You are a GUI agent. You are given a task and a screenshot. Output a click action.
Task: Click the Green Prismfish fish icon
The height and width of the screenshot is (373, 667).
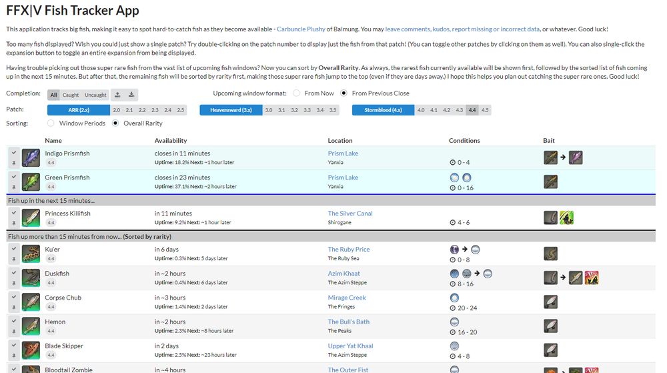[x=31, y=182]
